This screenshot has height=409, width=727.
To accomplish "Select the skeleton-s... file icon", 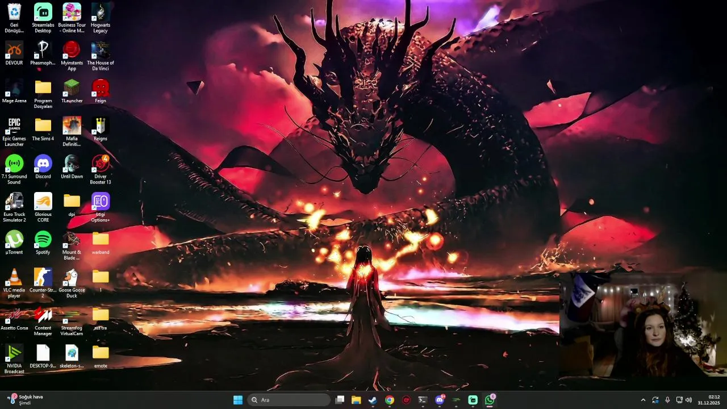I will (72, 357).
